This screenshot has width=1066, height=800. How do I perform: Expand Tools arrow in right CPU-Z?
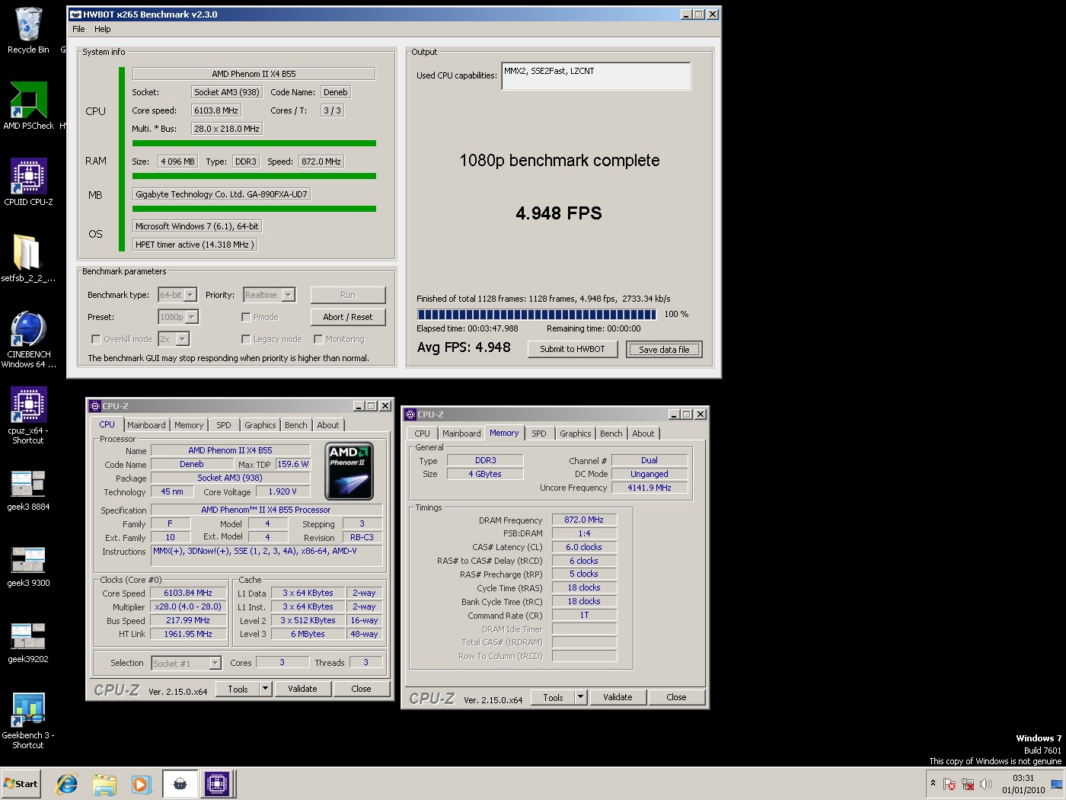[581, 697]
